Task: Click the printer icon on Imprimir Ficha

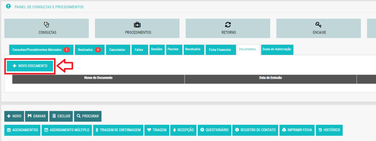Action: pyautogui.click(x=284, y=130)
